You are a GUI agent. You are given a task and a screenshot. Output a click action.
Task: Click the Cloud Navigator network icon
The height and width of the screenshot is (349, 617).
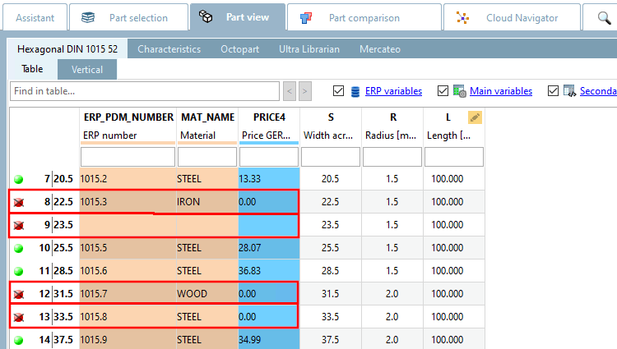pos(463,18)
